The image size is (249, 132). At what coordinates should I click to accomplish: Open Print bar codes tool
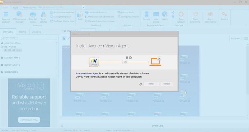pyautogui.click(x=33, y=17)
